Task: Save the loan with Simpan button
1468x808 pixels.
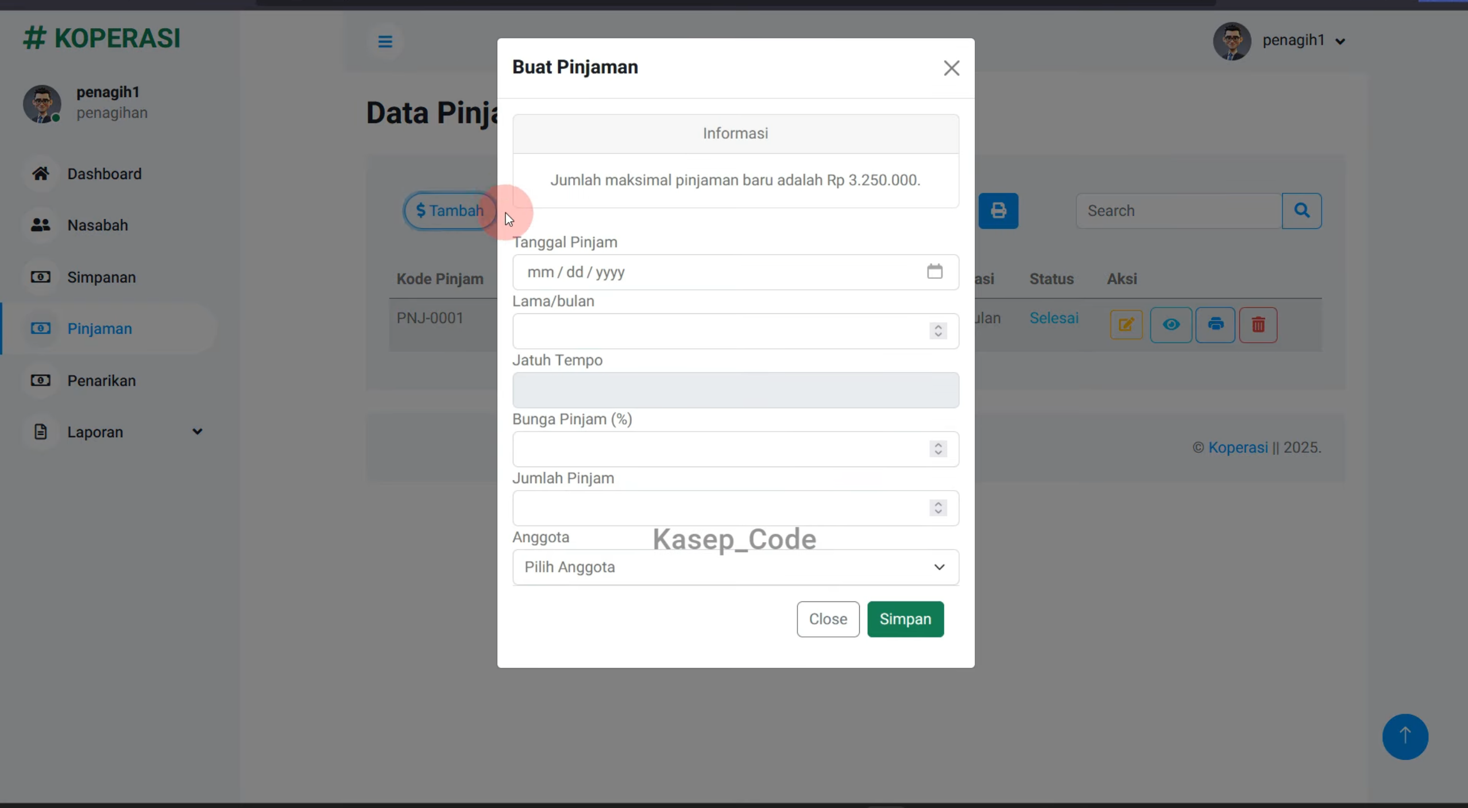Action: pos(905,619)
